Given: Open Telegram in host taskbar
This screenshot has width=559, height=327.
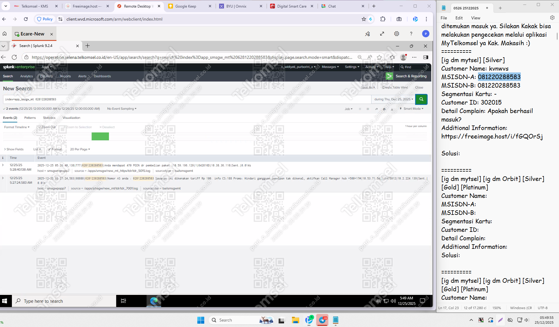Looking at the screenshot, I should point(322,320).
